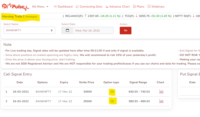
Task: Click RELIANCE(F) ticker entry
Action: pos(93,16)
